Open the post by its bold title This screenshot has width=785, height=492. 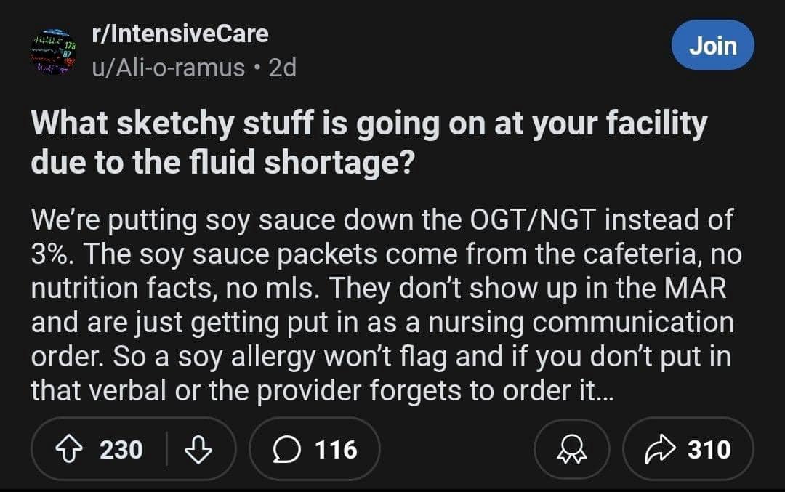(368, 124)
